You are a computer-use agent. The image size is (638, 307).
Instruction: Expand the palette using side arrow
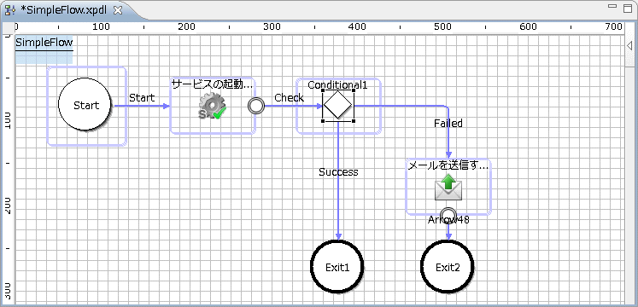point(629,45)
